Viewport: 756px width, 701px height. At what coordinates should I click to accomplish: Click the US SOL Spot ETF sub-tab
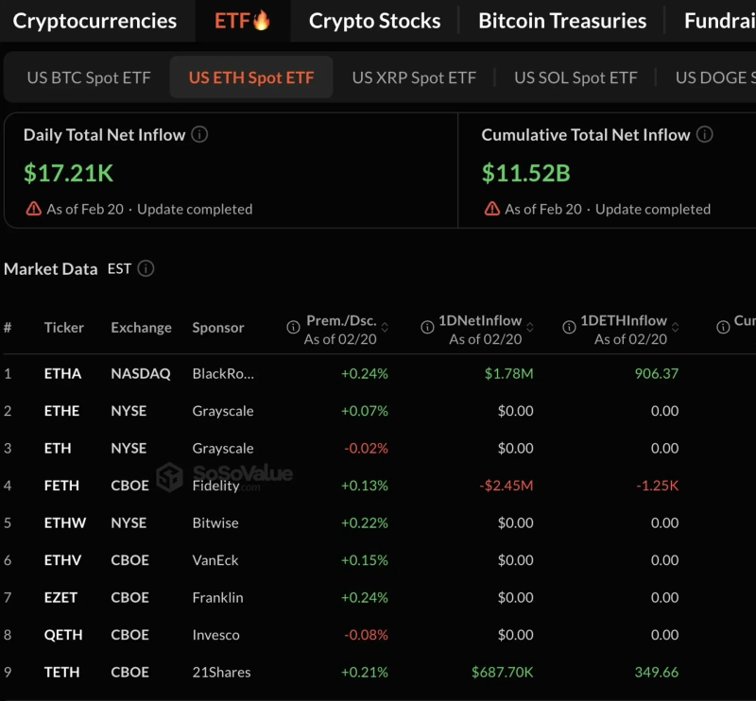(576, 77)
